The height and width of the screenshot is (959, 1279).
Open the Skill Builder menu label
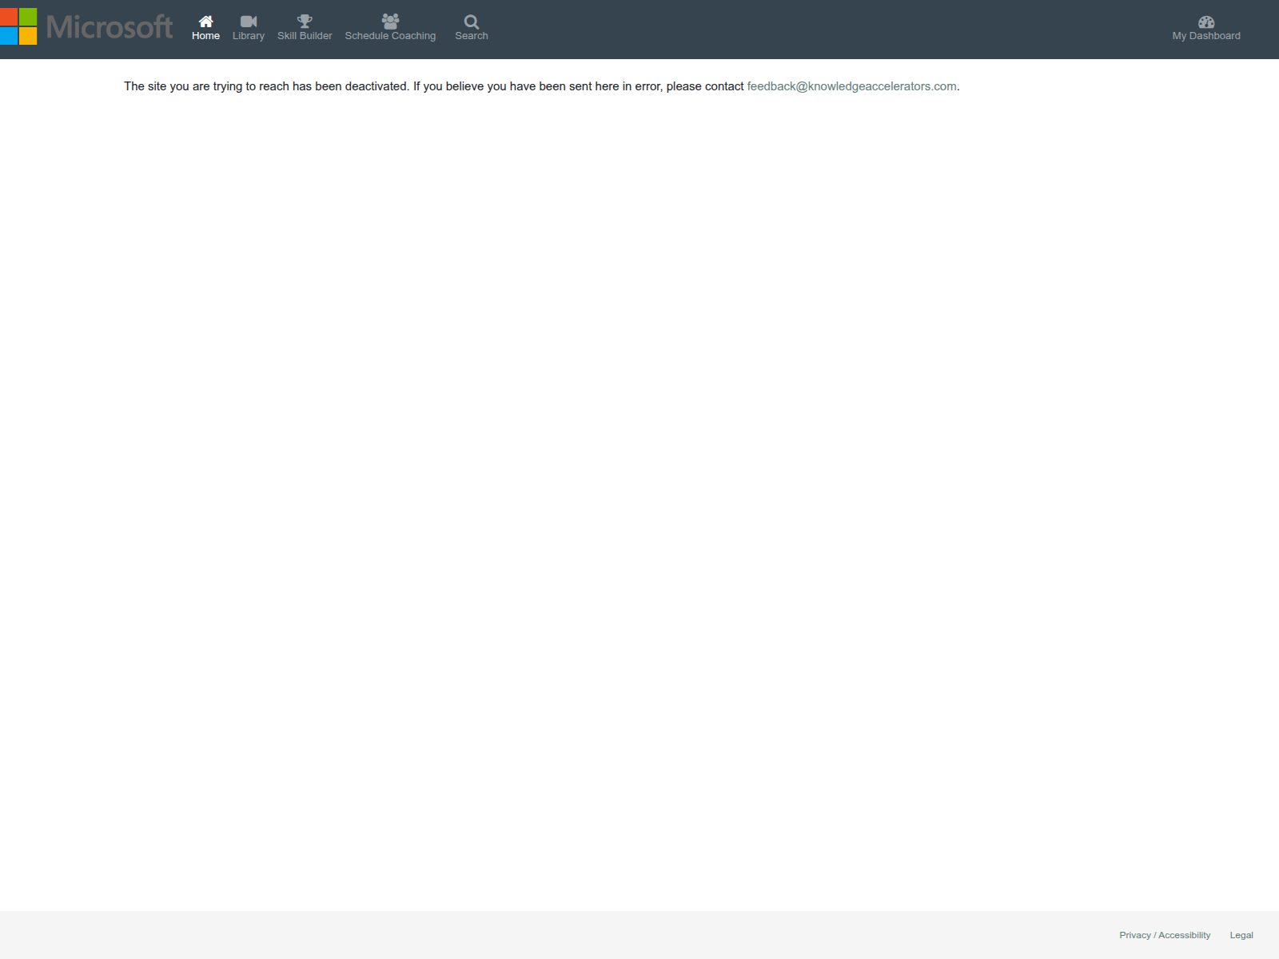[305, 36]
